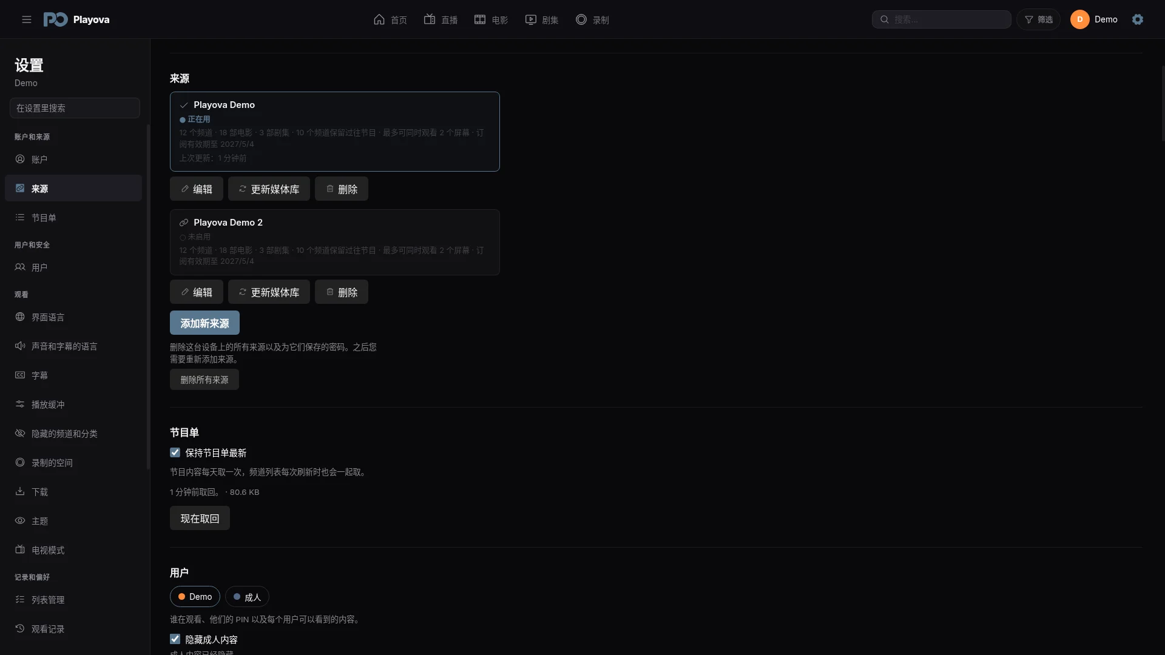Open the settings gear icon
Image resolution: width=1165 pixels, height=655 pixels.
(x=1138, y=19)
